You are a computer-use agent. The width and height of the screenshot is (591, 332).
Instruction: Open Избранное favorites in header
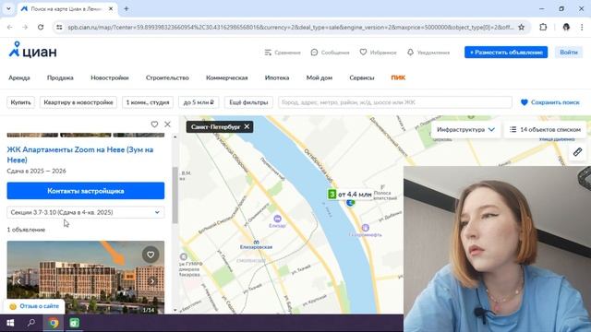tap(378, 53)
